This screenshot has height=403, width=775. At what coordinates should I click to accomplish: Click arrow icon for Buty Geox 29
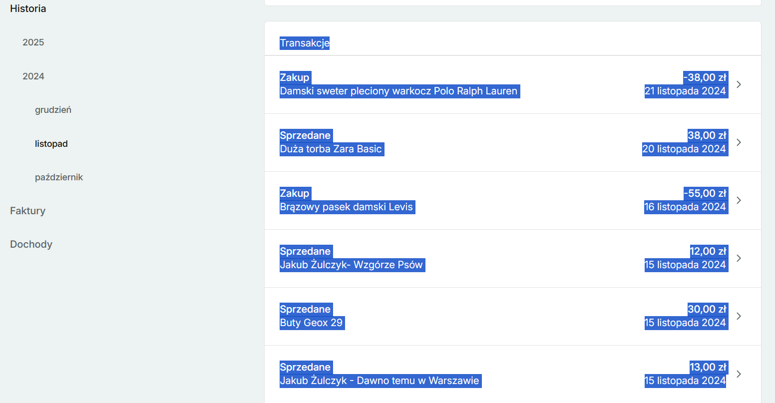tap(739, 316)
